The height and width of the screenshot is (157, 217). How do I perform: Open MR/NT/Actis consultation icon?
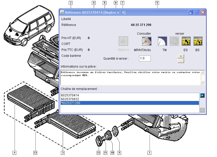(x=147, y=41)
